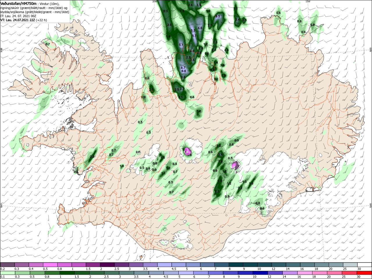Select the pale grey snow swatch labeled 25
This screenshot has height=279, width=372.
pos(350,264)
